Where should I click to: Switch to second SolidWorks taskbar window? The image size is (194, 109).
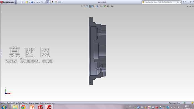49,107
